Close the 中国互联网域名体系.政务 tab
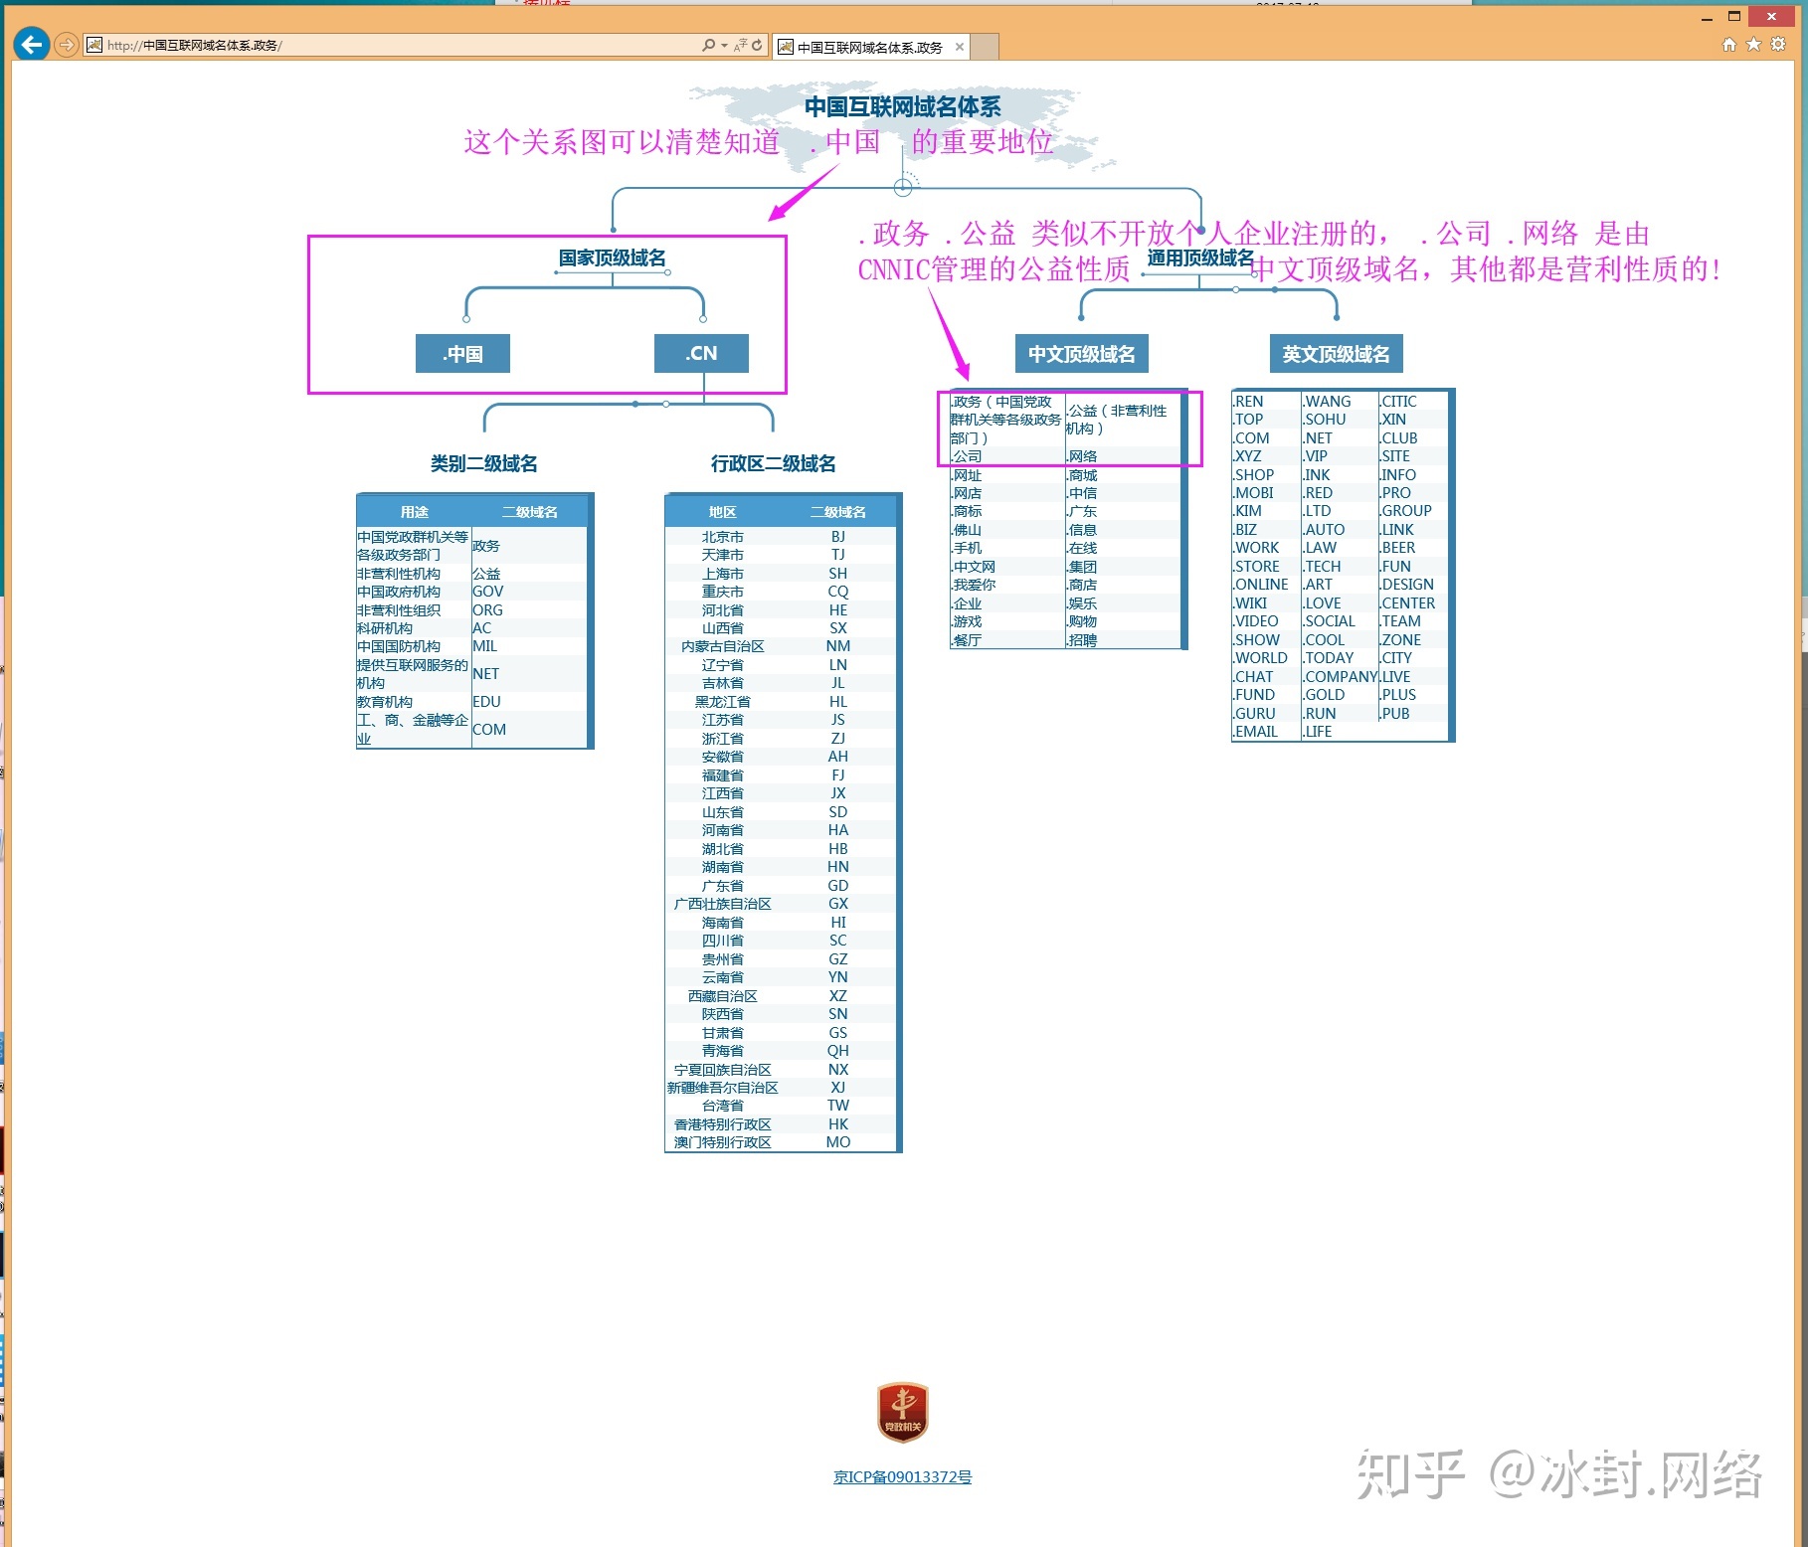Image resolution: width=1808 pixels, height=1547 pixels. pyautogui.click(x=959, y=46)
